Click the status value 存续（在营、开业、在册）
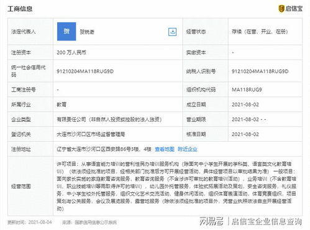This screenshot has height=230, width=310. (x=260, y=32)
